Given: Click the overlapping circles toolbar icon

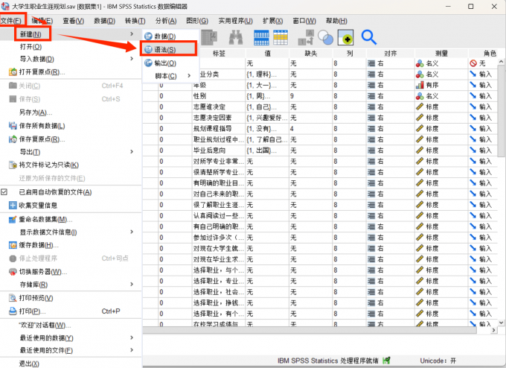Looking at the screenshot, I should (325, 37).
